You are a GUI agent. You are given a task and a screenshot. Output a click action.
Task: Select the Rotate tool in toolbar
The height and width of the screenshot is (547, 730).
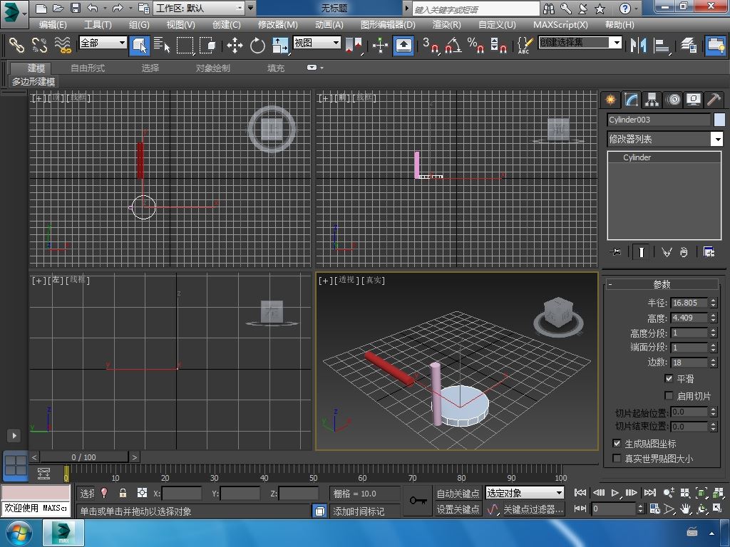point(257,46)
